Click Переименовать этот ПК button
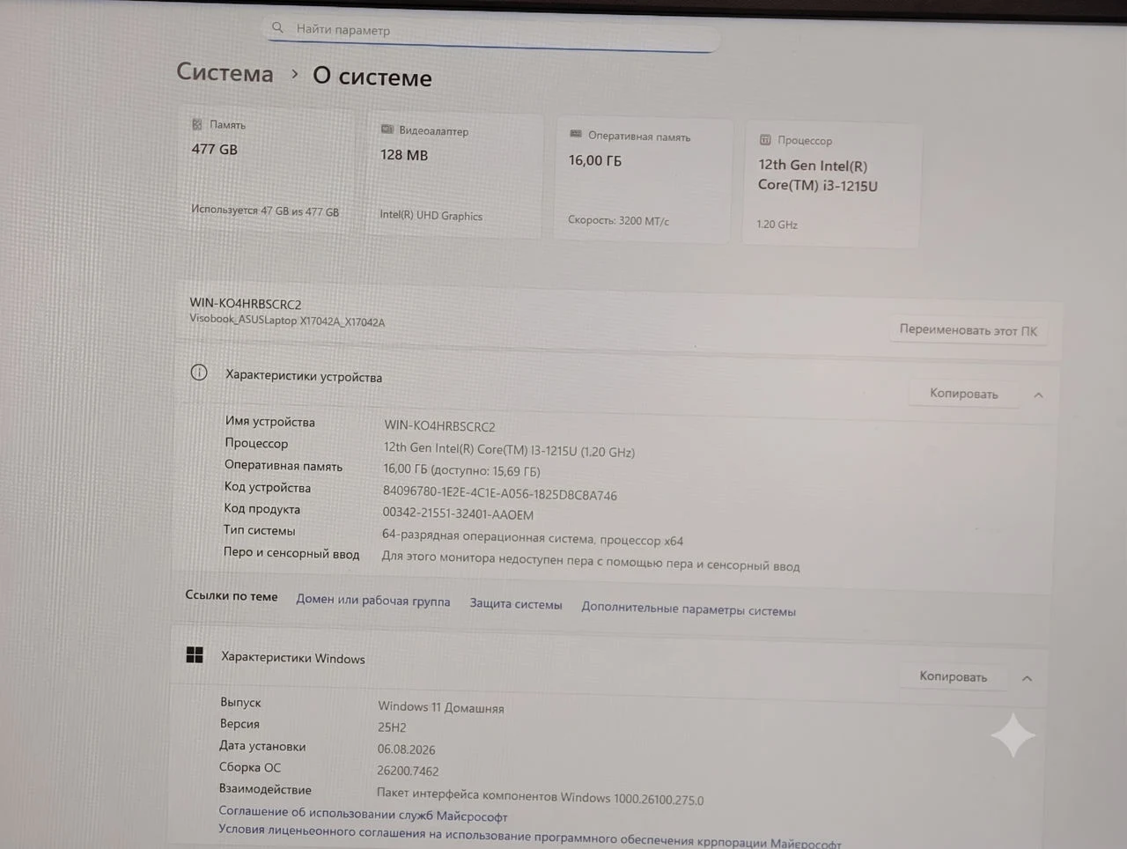The height and width of the screenshot is (849, 1127). (x=968, y=330)
